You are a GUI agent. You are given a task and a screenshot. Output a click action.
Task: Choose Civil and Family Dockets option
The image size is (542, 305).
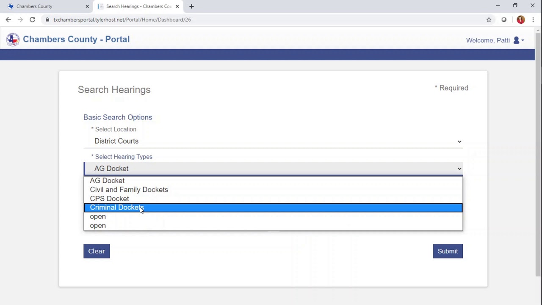tap(273, 189)
